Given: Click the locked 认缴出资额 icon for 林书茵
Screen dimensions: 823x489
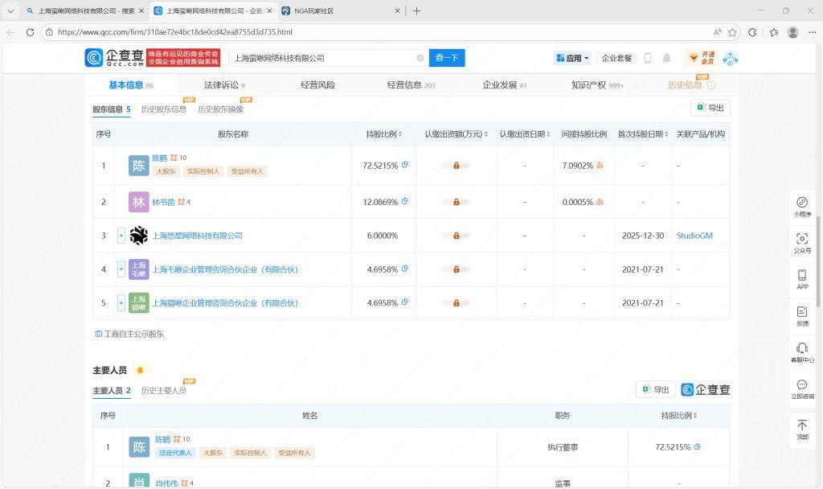Looking at the screenshot, I should click(456, 202).
